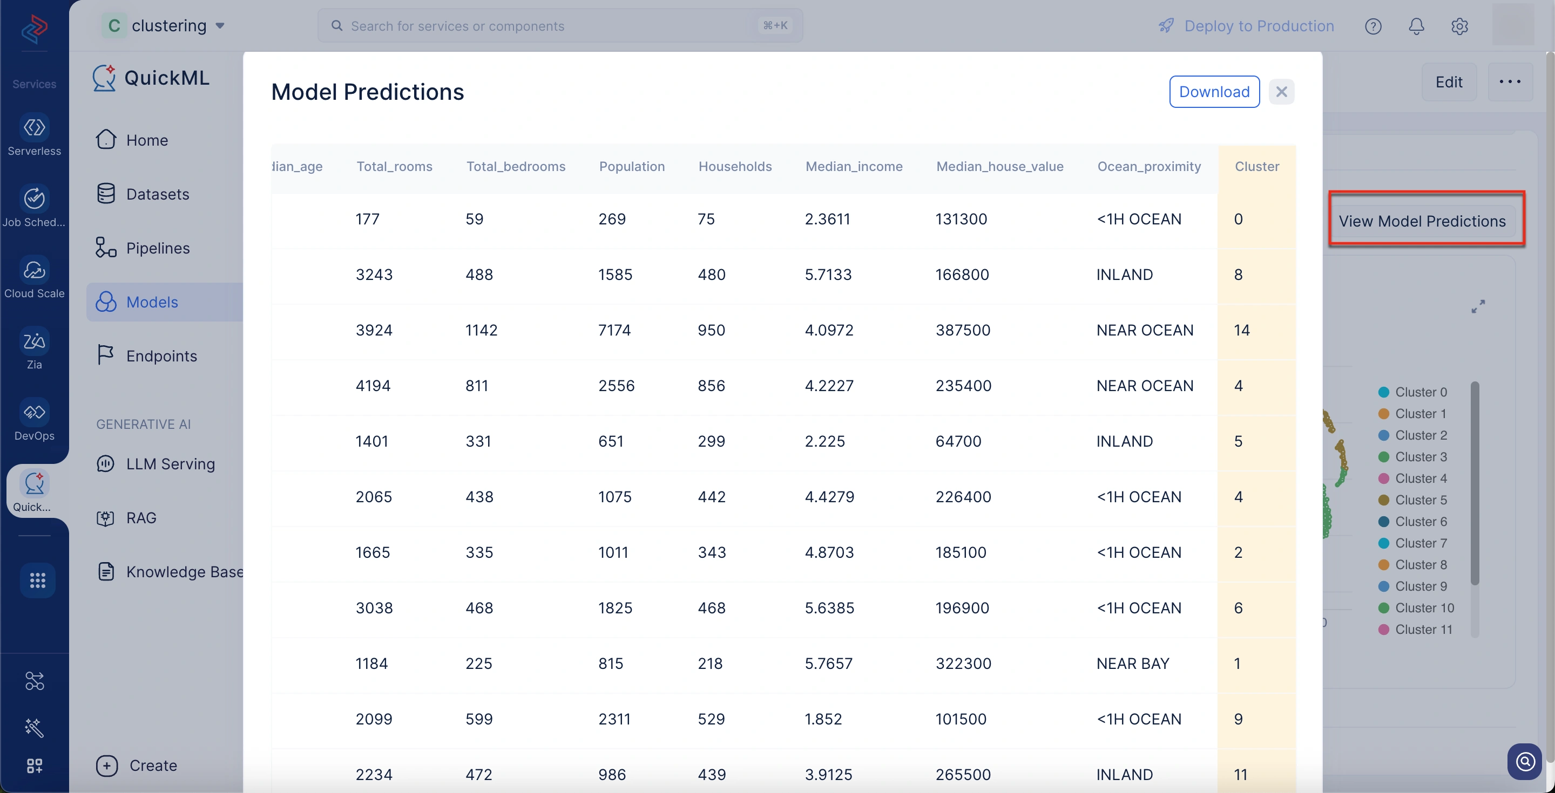Open the Serverless service icon
The height and width of the screenshot is (793, 1555).
pos(34,128)
